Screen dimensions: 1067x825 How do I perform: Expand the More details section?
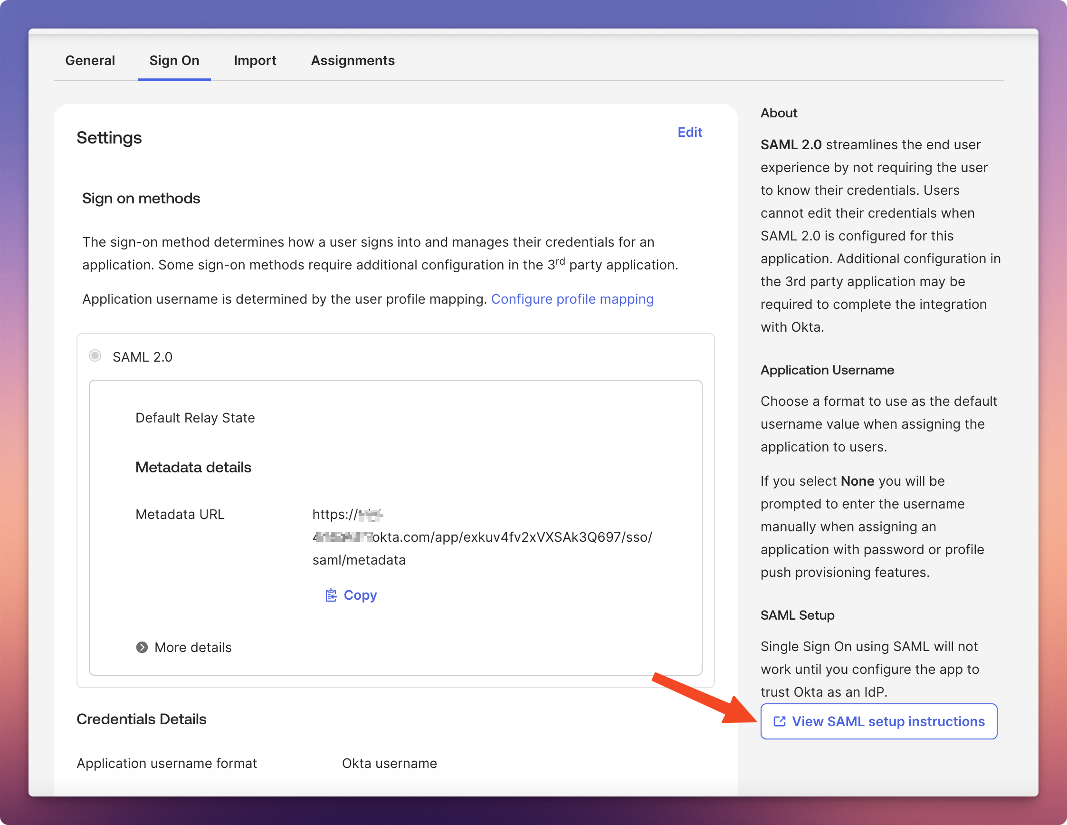pos(192,647)
